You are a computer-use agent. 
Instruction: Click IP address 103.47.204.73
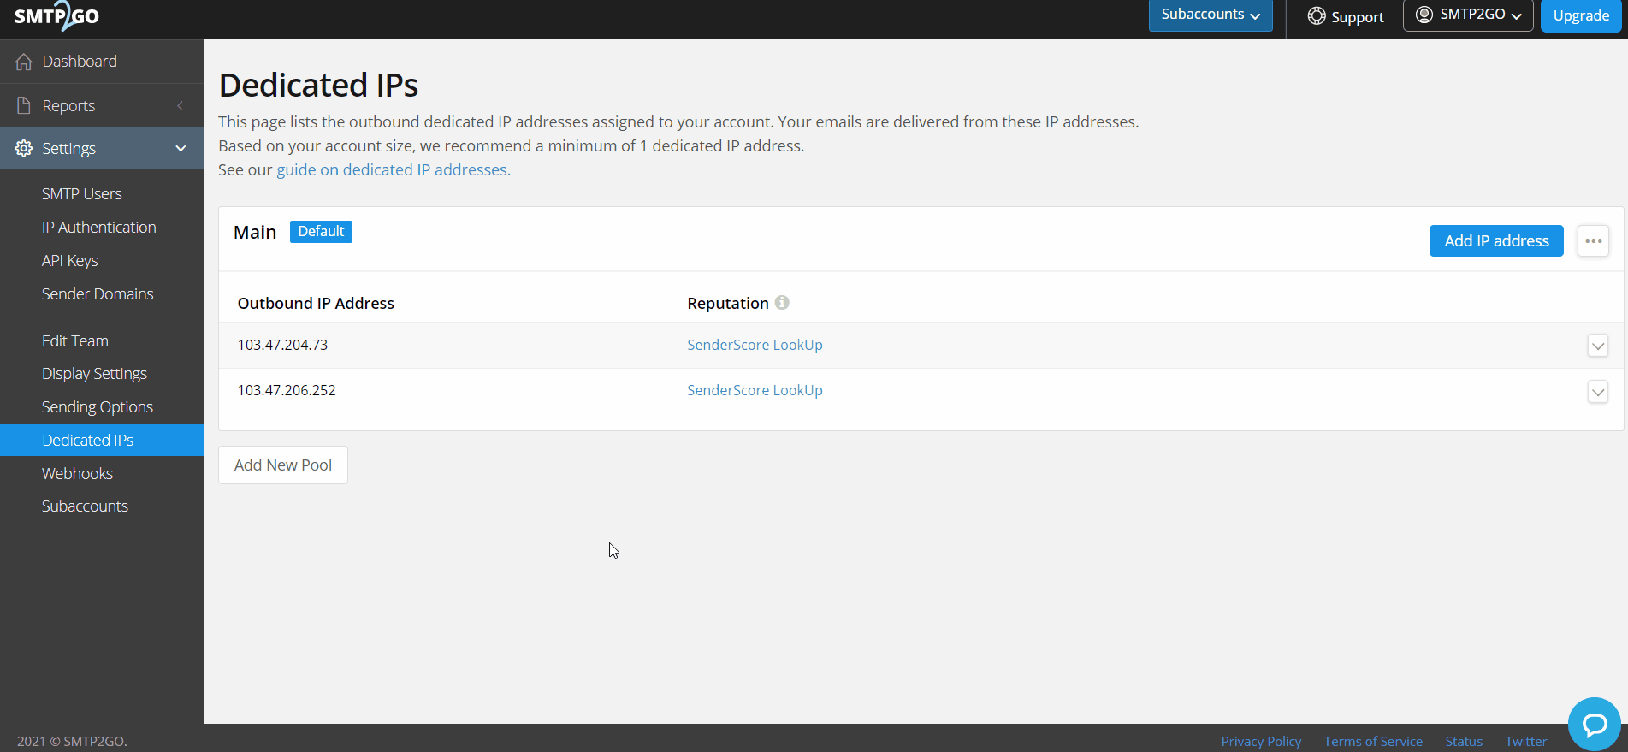click(282, 345)
